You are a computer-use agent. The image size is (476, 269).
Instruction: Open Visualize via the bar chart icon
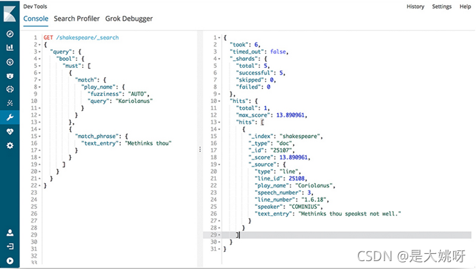coord(10,47)
